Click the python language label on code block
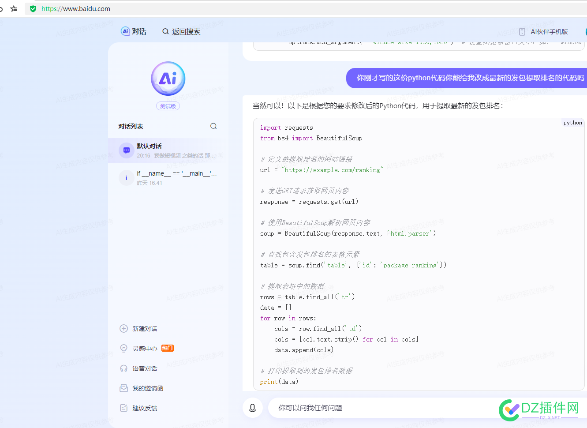 coord(572,123)
